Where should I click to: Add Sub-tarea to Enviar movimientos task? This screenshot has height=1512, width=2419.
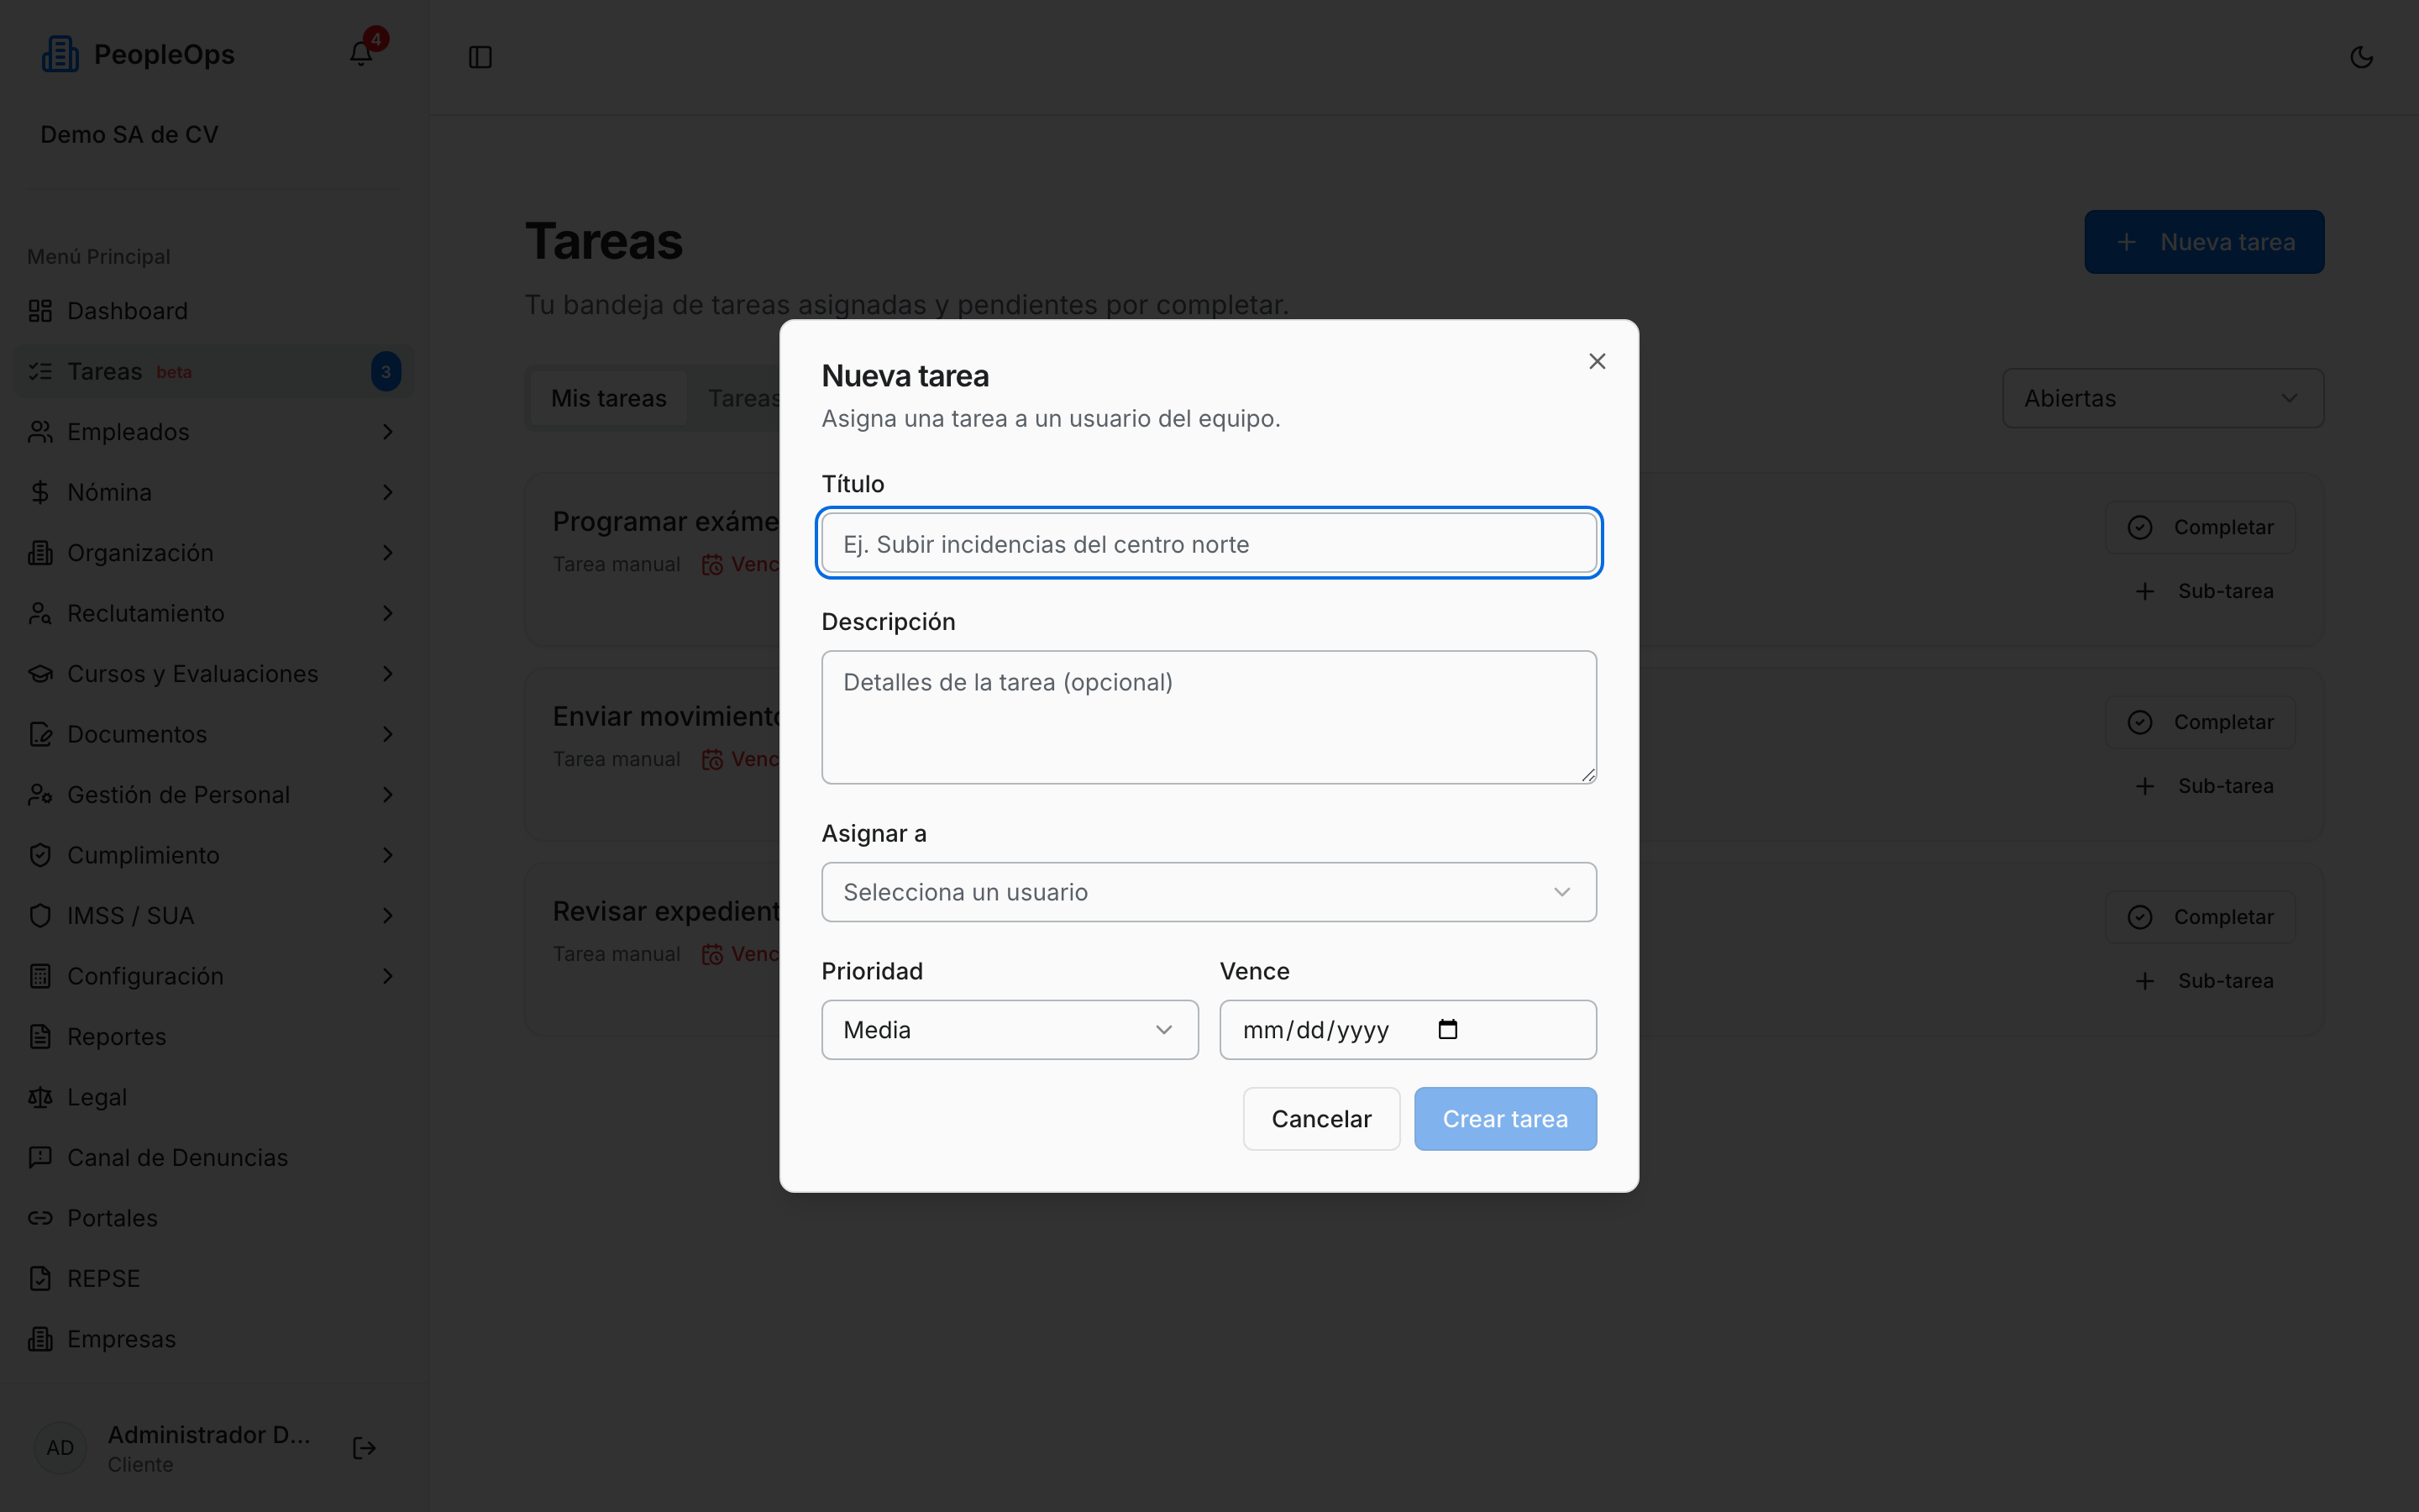pos(2203,786)
